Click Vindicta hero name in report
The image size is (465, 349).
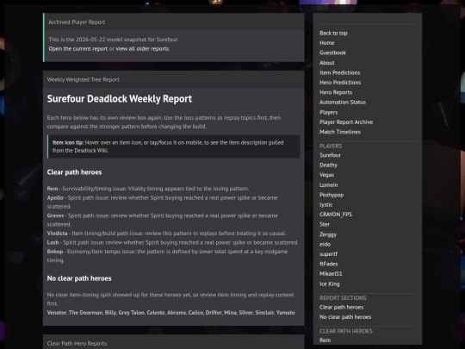57,234
